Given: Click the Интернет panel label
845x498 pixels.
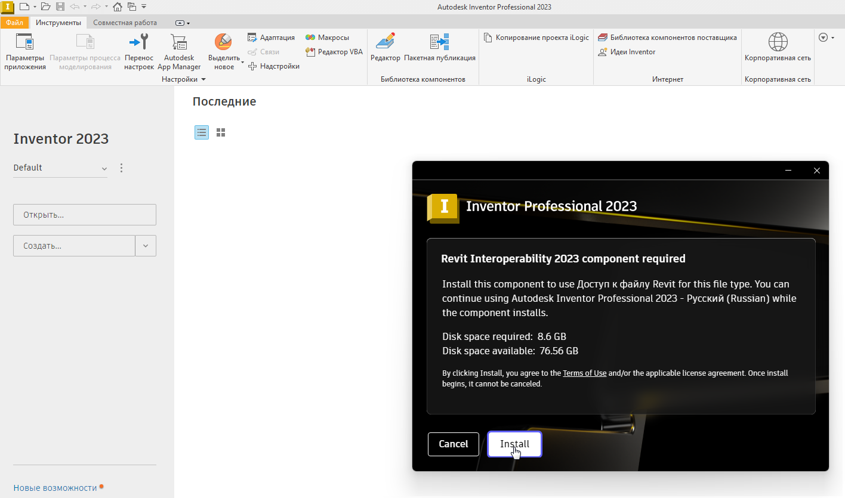Looking at the screenshot, I should (x=668, y=79).
